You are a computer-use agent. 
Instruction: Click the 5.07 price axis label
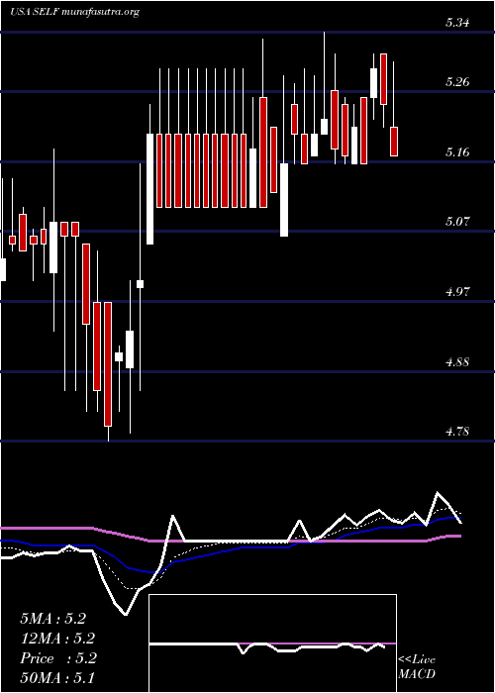pos(456,222)
